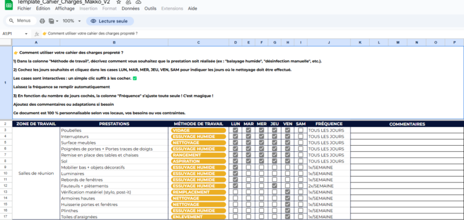This screenshot has width=464, height=220.
Task: Check the SAM checkbox in the Poubelles row
Action: pos(301,131)
